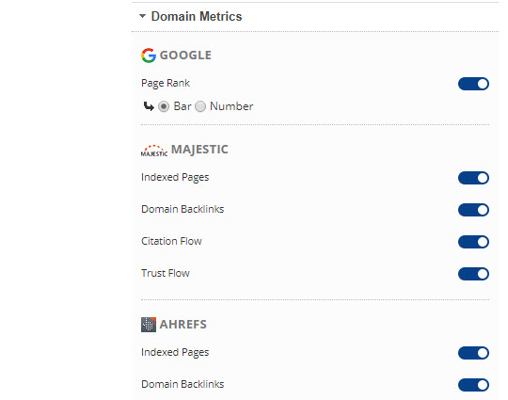Image resolution: width=508 pixels, height=400 pixels.
Task: Click the Google G logo icon
Action: (x=149, y=56)
